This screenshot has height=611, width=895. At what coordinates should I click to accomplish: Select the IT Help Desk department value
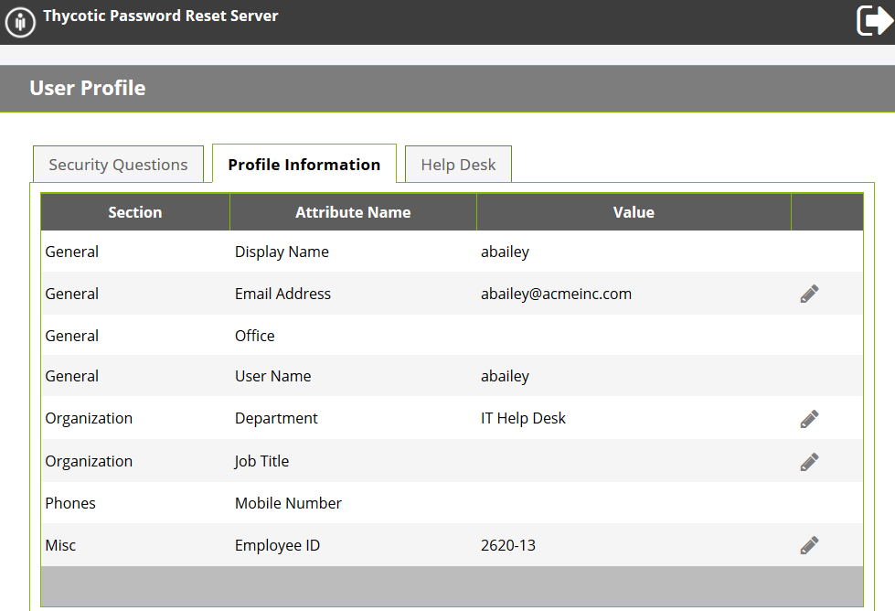click(x=523, y=418)
